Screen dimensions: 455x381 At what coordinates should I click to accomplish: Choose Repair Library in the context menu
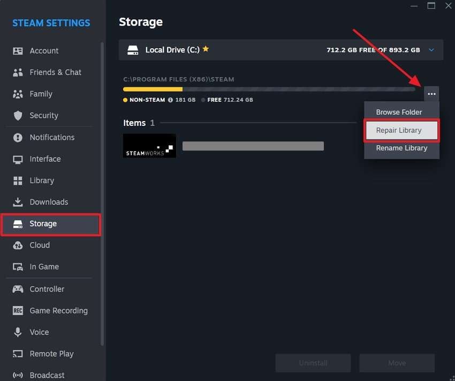(x=401, y=130)
